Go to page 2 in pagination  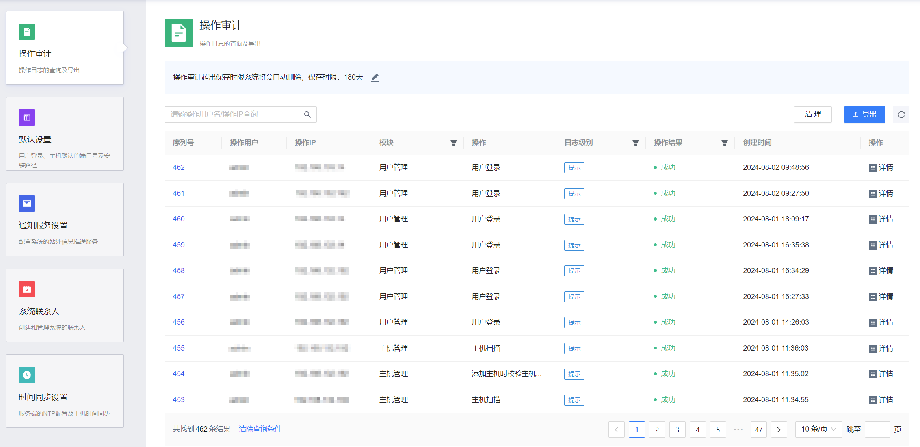[657, 430]
